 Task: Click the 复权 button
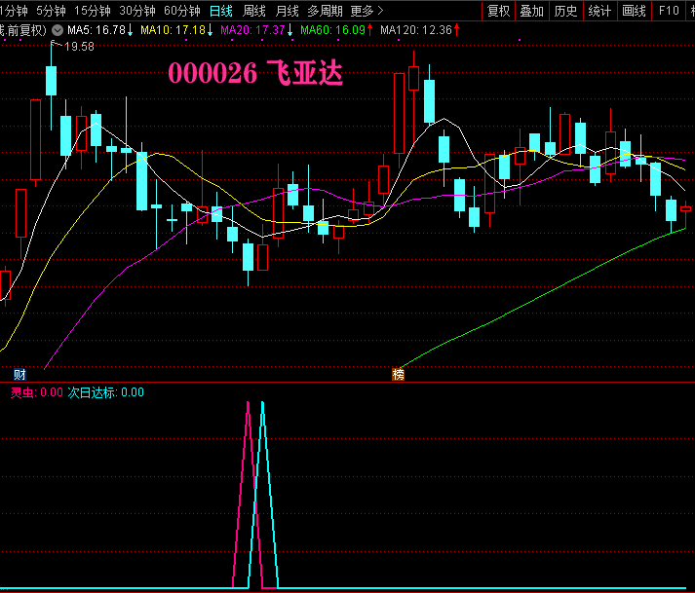pyautogui.click(x=498, y=11)
